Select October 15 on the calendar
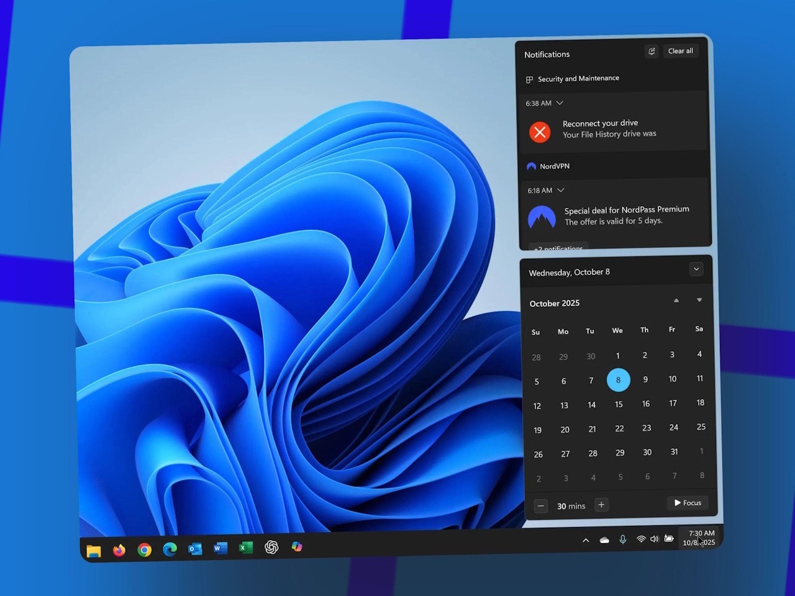This screenshot has height=596, width=795. tap(619, 404)
